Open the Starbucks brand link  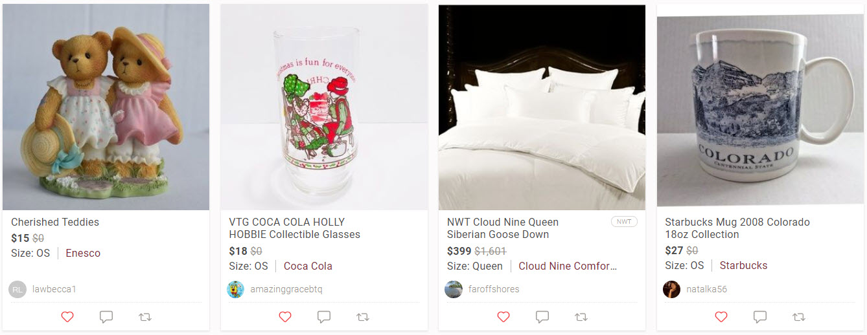pos(743,266)
